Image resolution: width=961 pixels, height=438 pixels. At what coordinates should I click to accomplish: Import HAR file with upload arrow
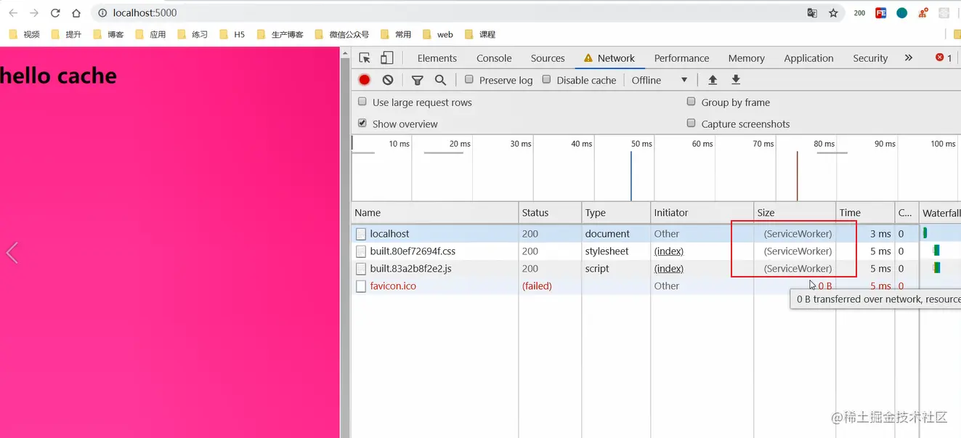(x=713, y=80)
